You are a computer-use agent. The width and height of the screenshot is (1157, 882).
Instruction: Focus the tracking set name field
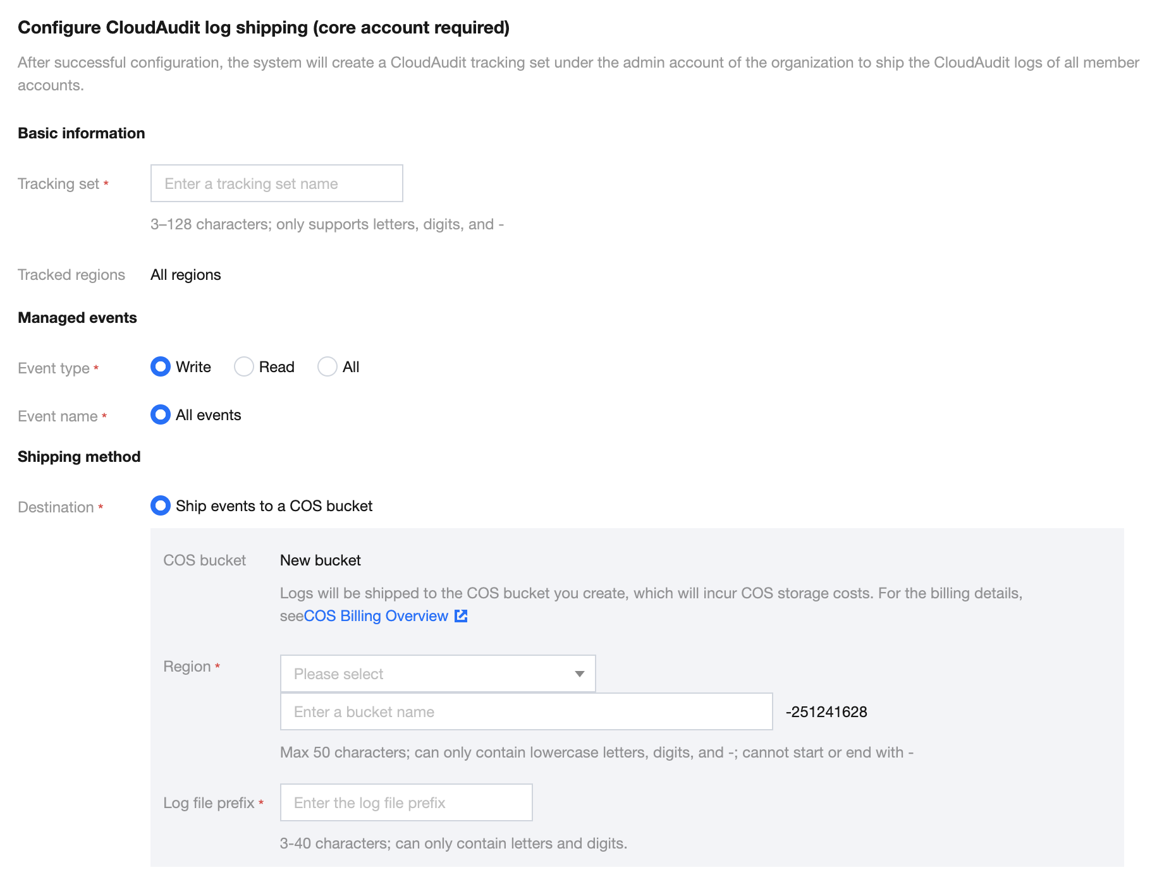tap(276, 184)
